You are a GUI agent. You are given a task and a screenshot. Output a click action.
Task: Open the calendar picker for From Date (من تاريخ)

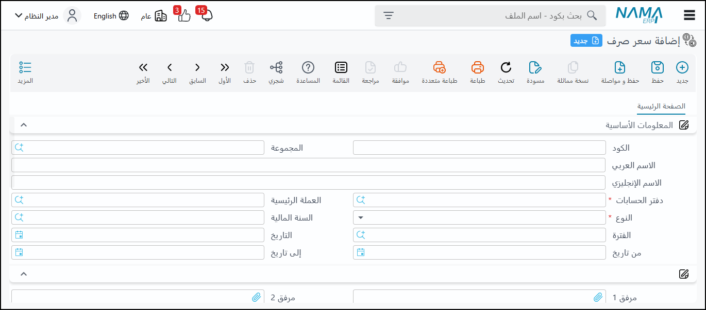tap(361, 252)
